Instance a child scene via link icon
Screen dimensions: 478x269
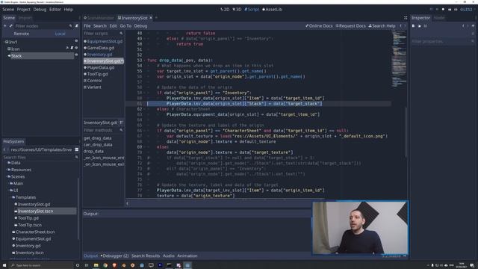10,26
